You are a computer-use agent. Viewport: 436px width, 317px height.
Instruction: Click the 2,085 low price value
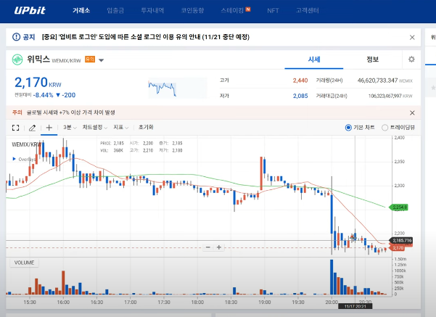pos(300,96)
